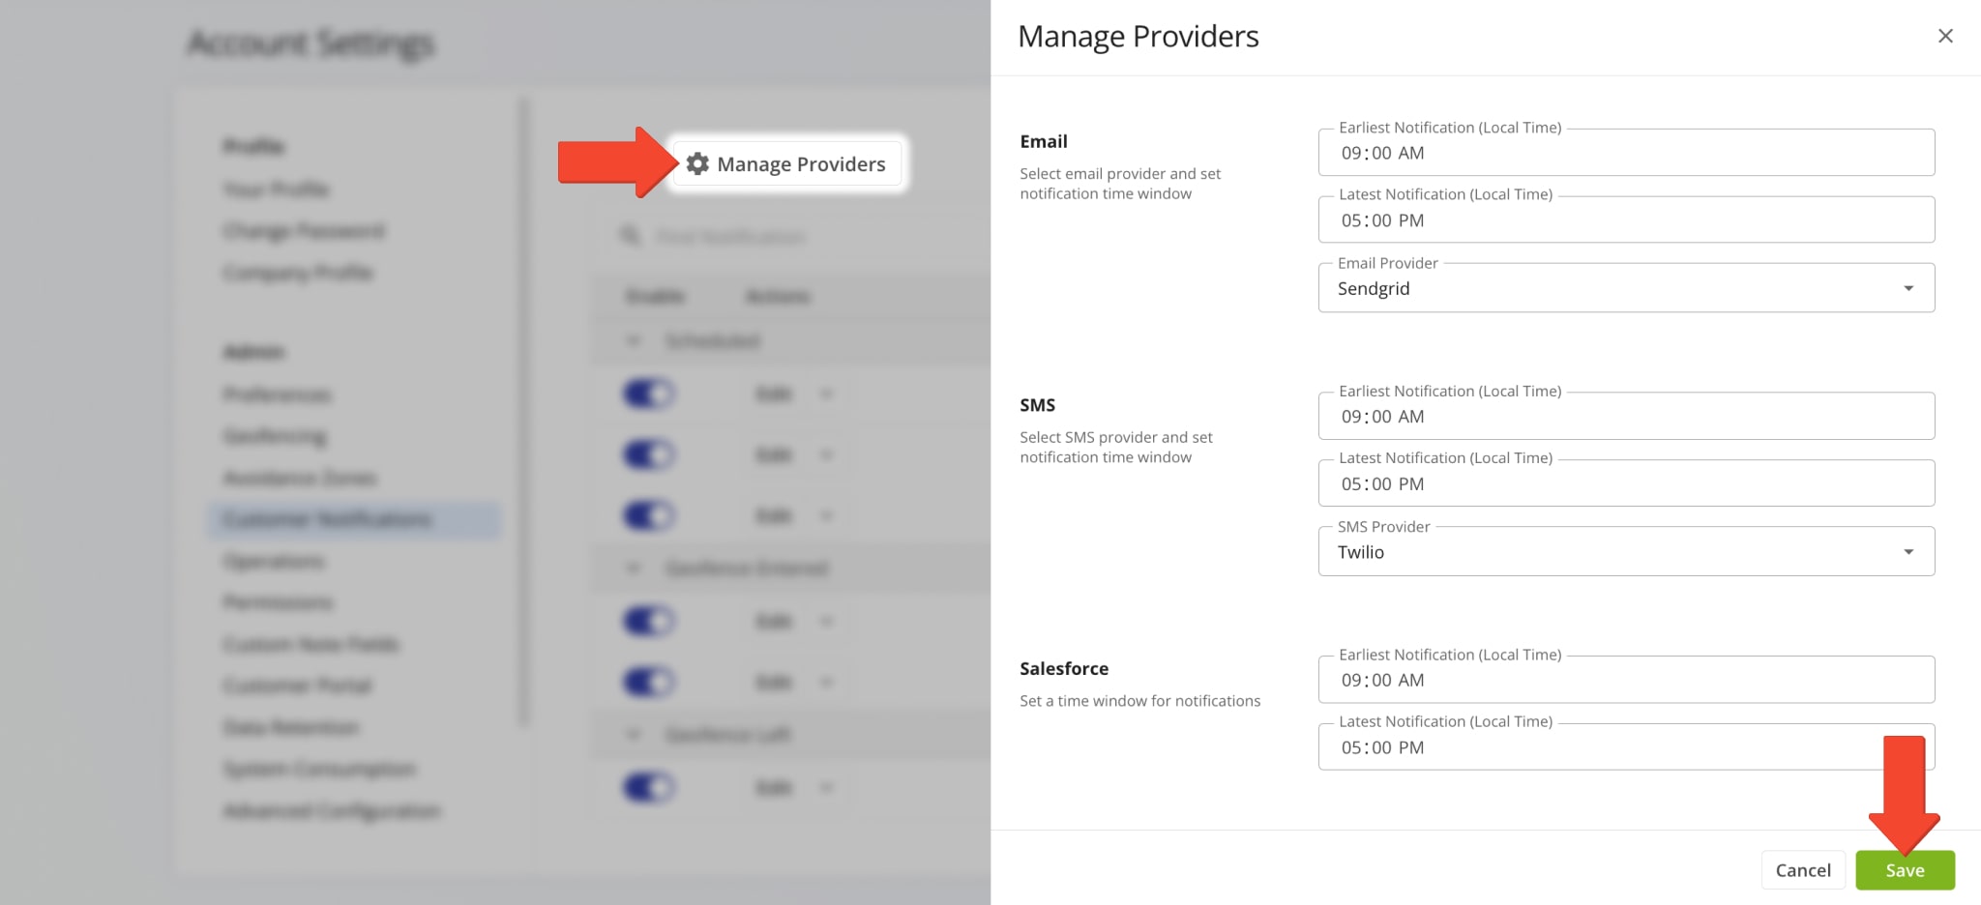The width and height of the screenshot is (1981, 905).
Task: Click the Email Latest Notification time field
Action: point(1626,219)
